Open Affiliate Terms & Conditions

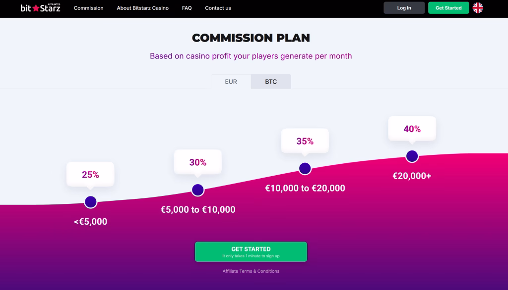251,271
